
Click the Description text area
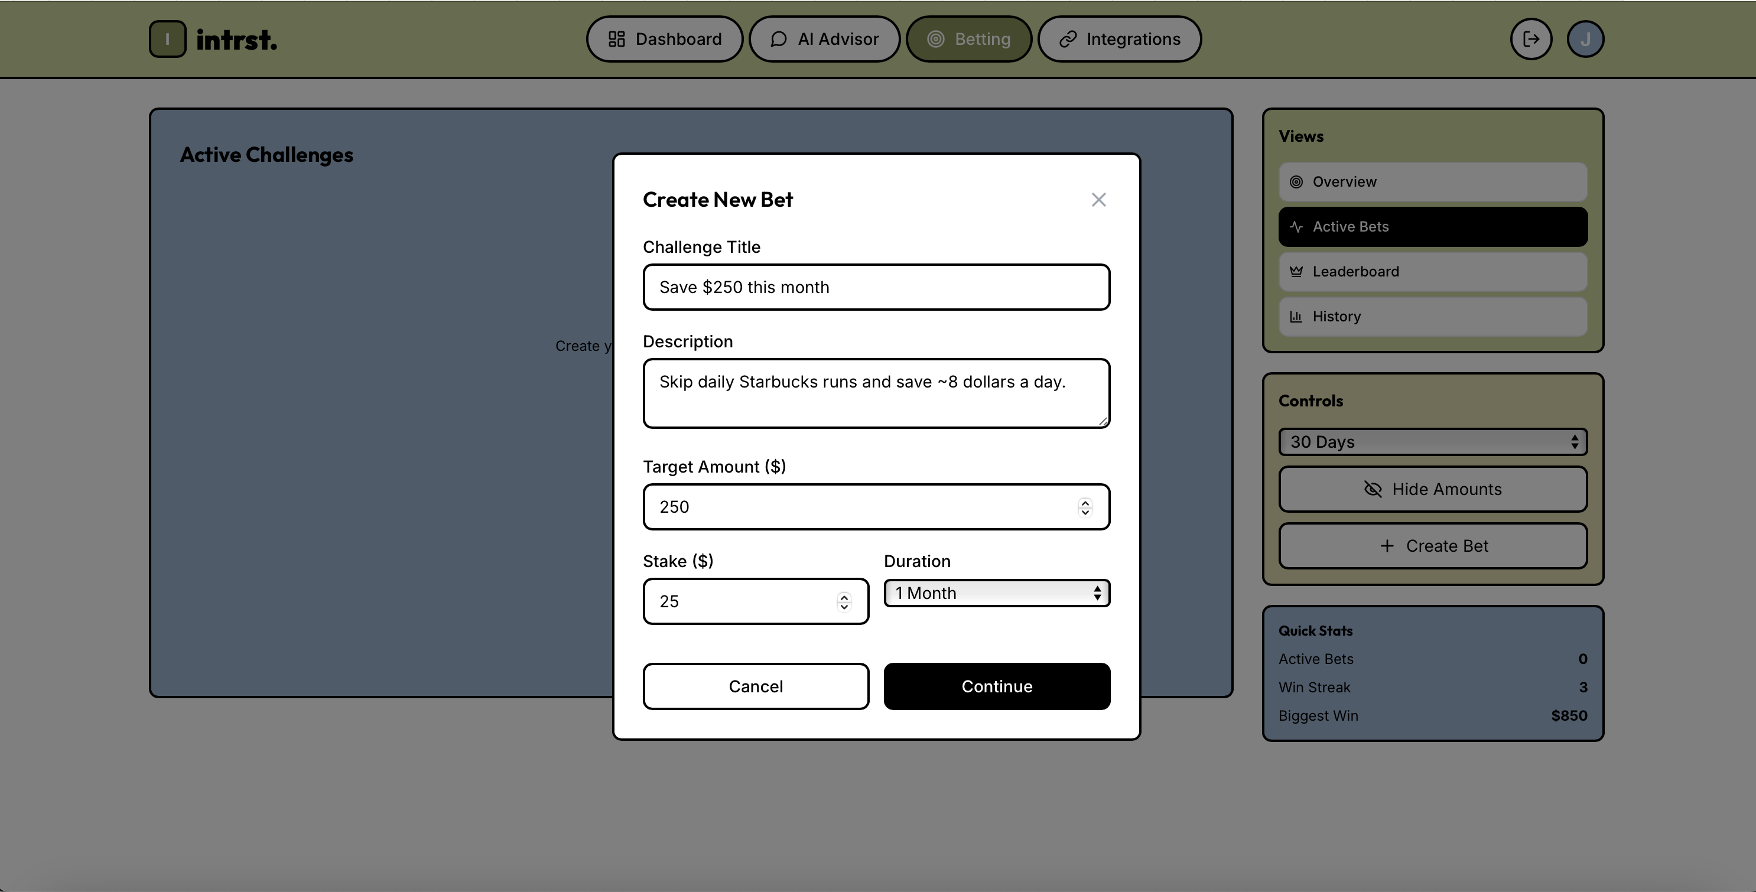pos(876,394)
